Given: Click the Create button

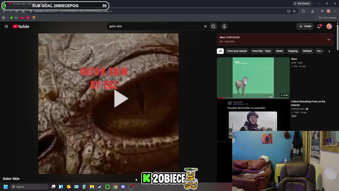Looking at the screenshot, I should tap(305, 26).
